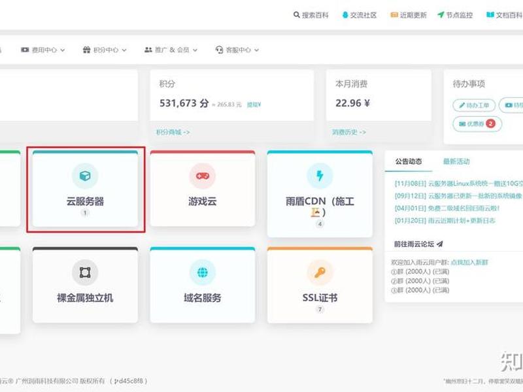Switch to the 公告动态 tab
523x392 pixels.
coord(409,161)
